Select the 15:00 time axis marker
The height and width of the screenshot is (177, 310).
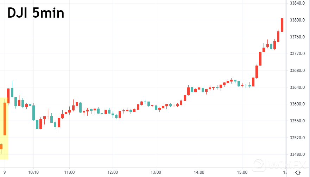coord(242,172)
